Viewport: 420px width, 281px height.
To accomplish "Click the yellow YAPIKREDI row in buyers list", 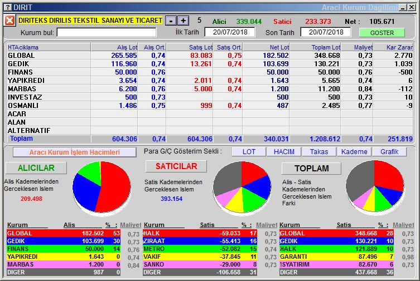I will [64, 257].
